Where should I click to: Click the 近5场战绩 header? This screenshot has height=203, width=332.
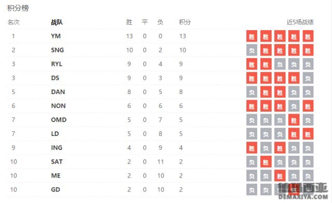pyautogui.click(x=300, y=22)
